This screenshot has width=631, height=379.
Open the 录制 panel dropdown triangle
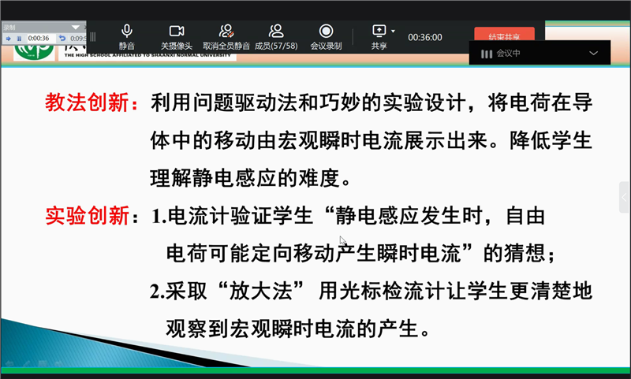76,27
